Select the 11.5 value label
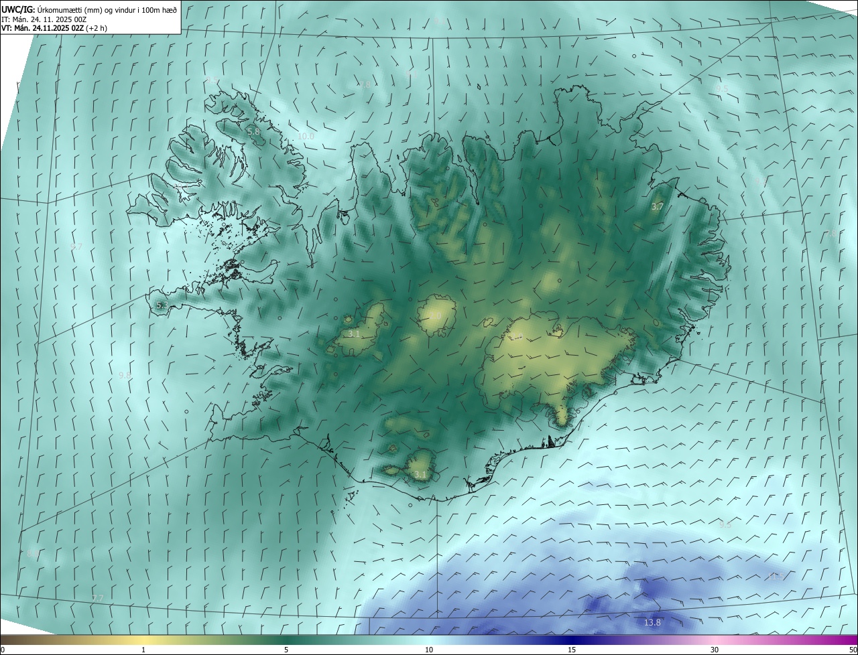 coord(776,577)
